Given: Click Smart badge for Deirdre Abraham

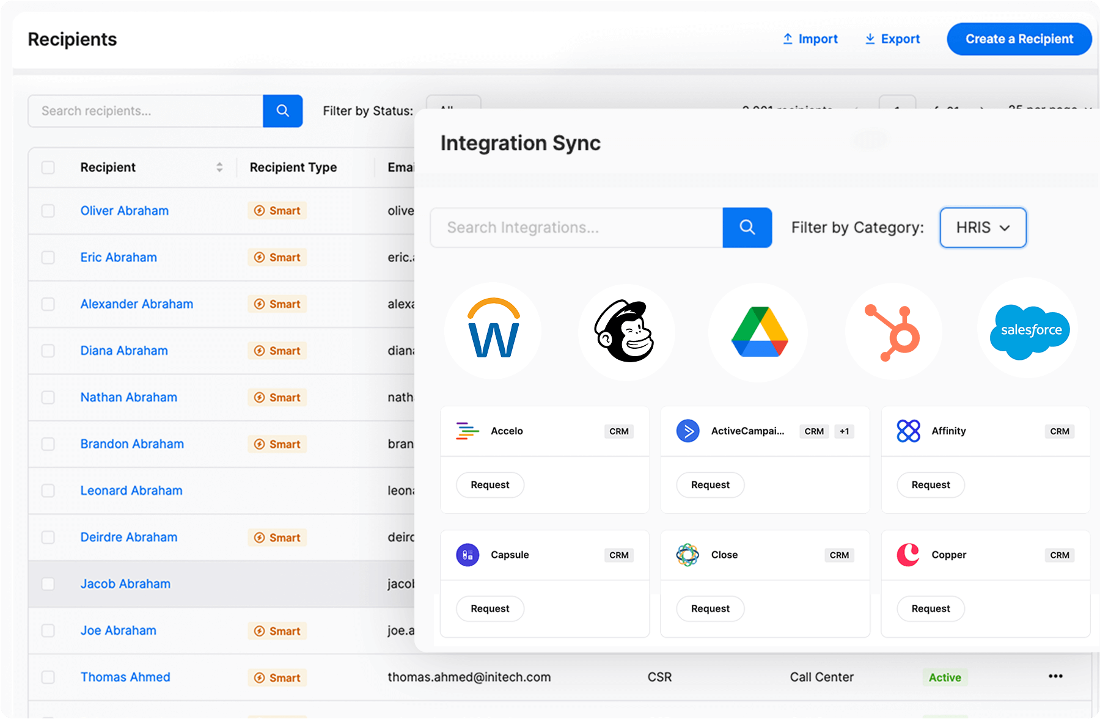Looking at the screenshot, I should (x=277, y=538).
